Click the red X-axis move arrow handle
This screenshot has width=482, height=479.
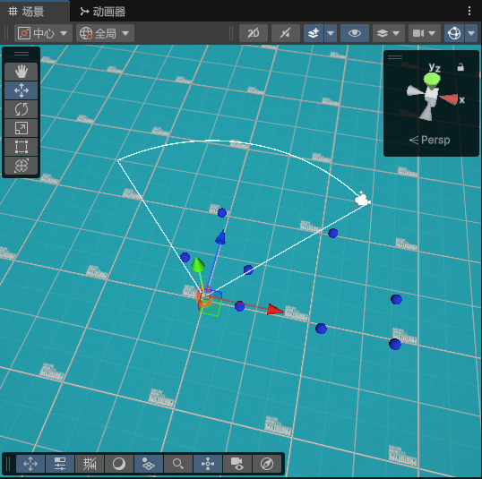[275, 310]
